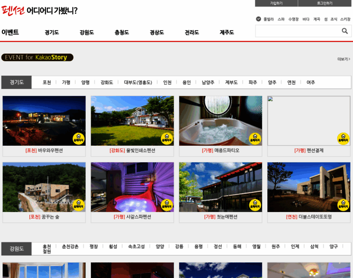Image resolution: width=353 pixels, height=278 pixels.
Task: Open the 메종드파티오 spa tub thumbnail
Action: click(x=221, y=121)
